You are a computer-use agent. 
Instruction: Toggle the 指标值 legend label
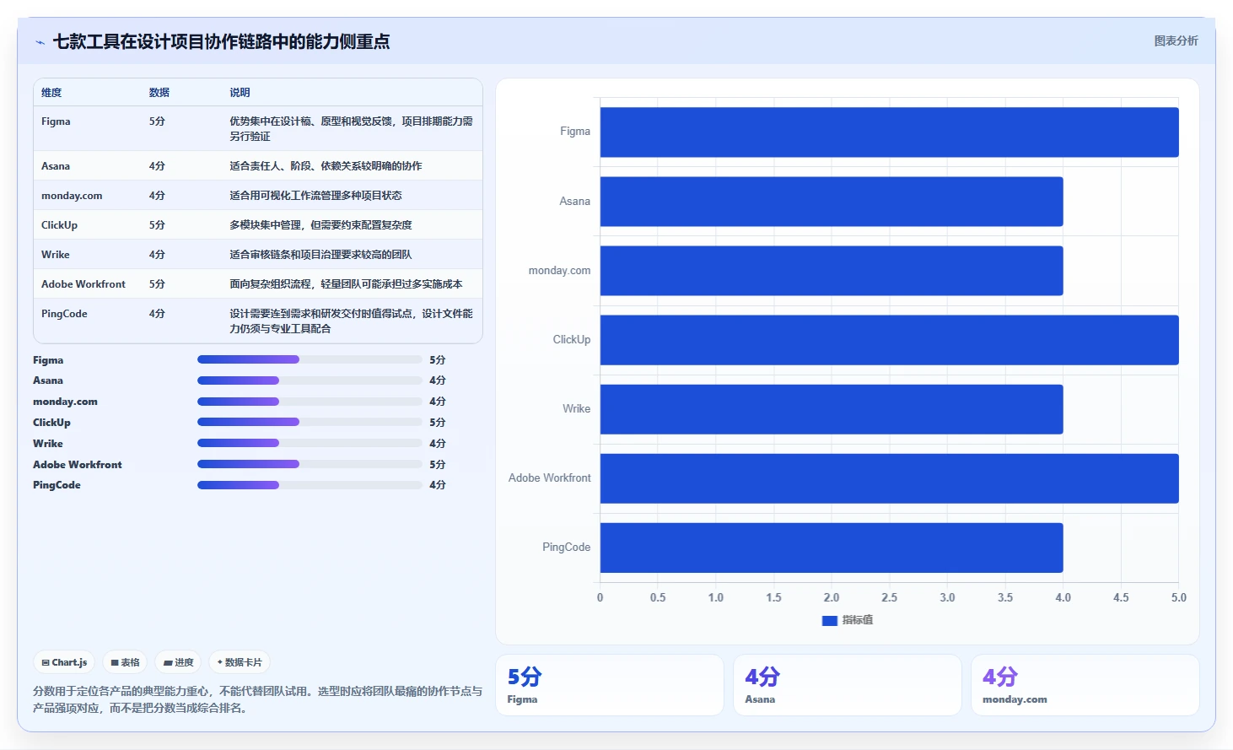coord(858,620)
